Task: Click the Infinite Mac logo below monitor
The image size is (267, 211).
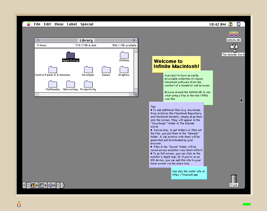Action: point(19,204)
